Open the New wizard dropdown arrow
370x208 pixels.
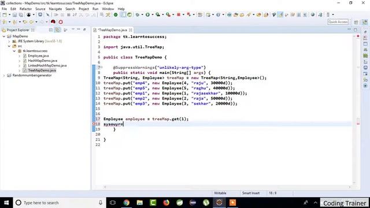point(9,14)
